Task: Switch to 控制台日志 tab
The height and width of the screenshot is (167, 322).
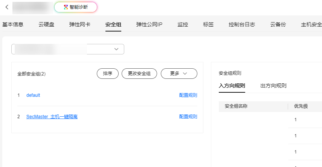Action: (242, 25)
